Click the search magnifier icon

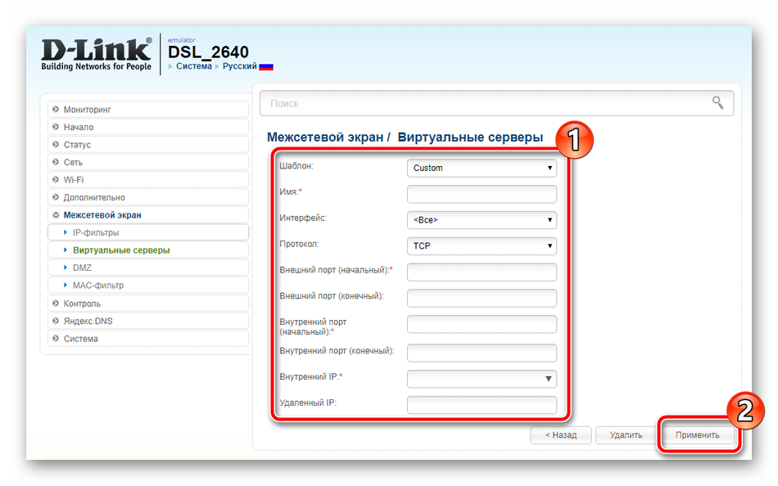(x=717, y=103)
